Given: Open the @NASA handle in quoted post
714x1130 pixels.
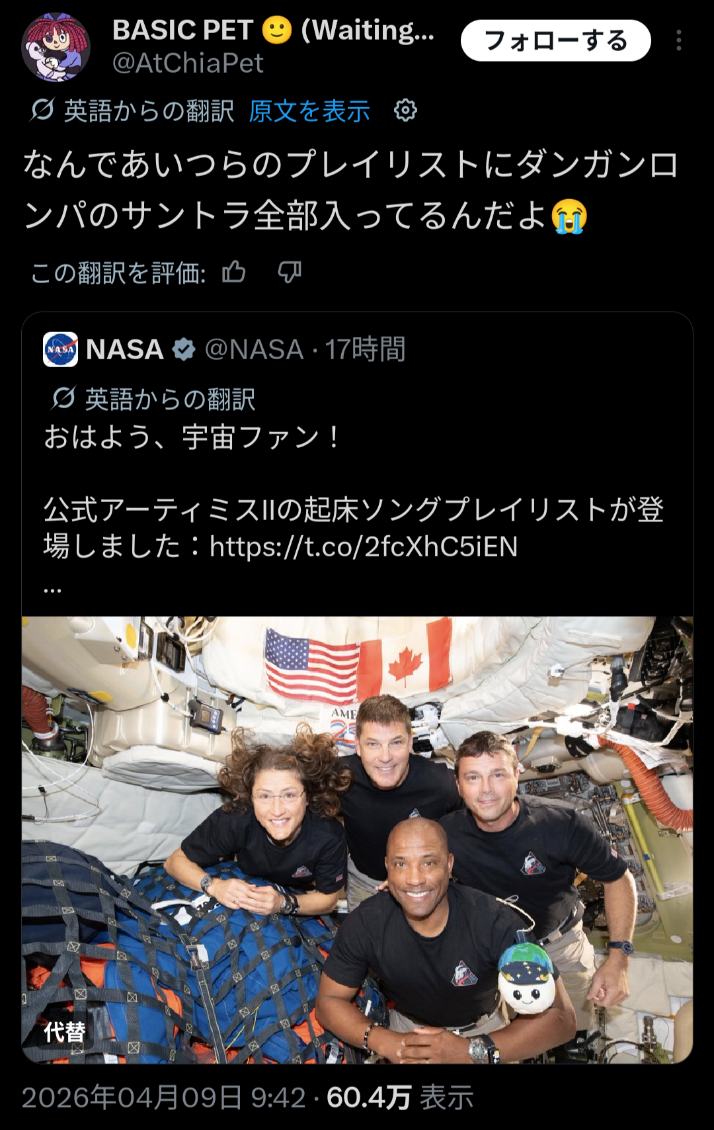Looking at the screenshot, I should click(x=255, y=349).
